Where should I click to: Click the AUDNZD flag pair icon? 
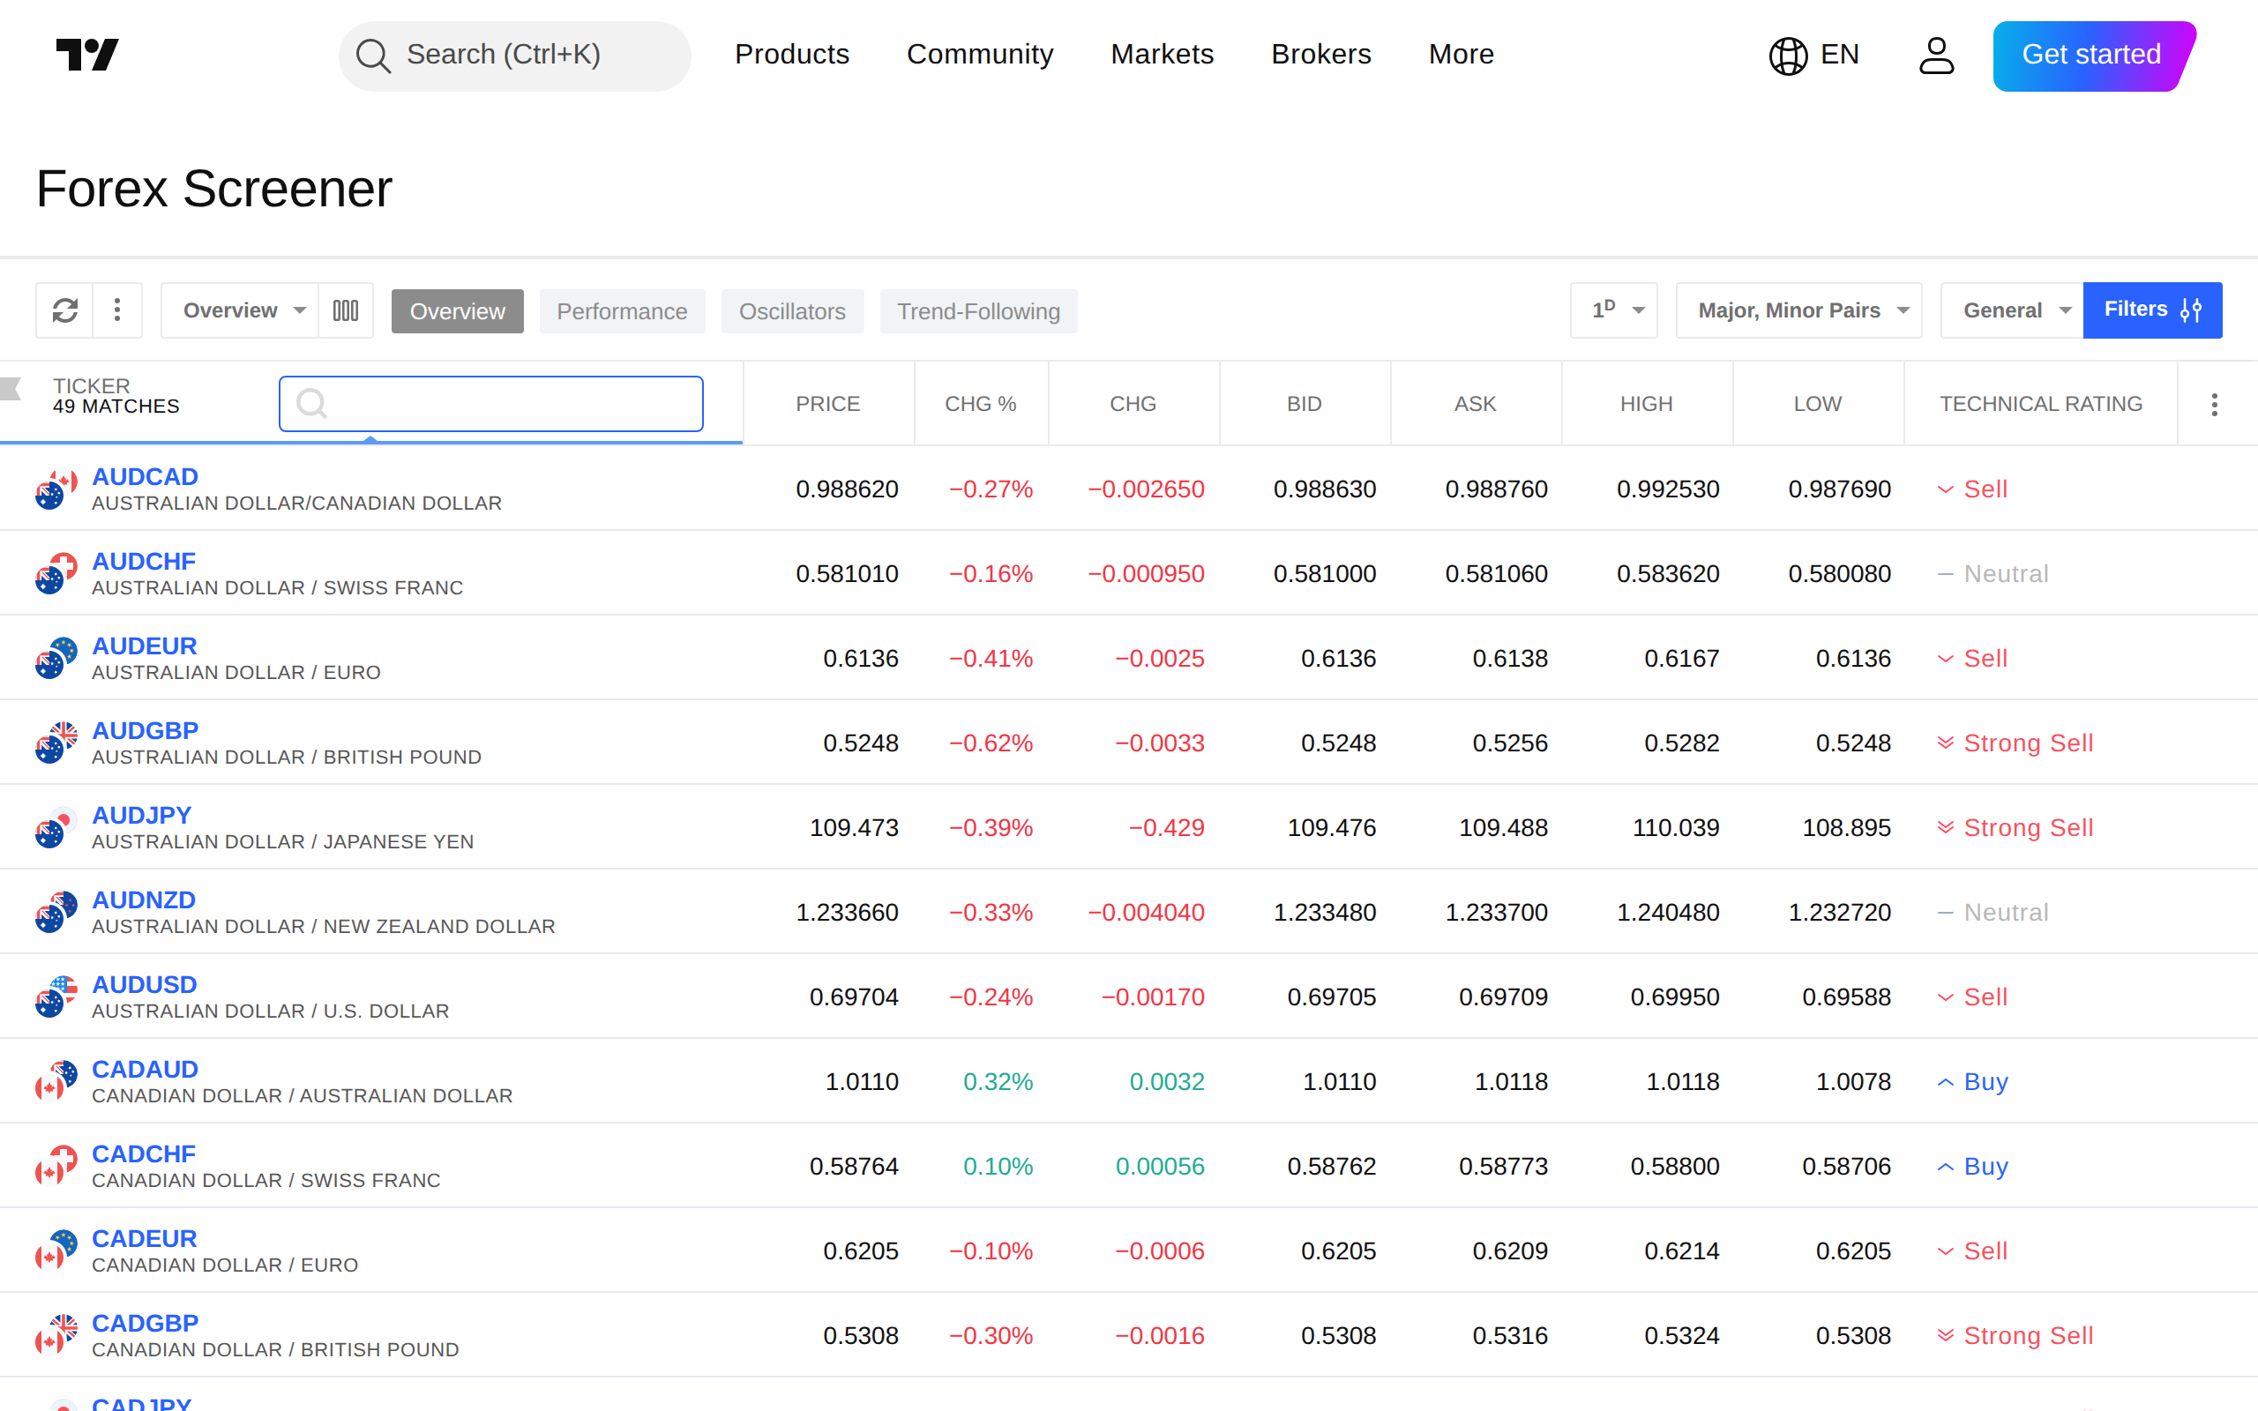point(56,912)
